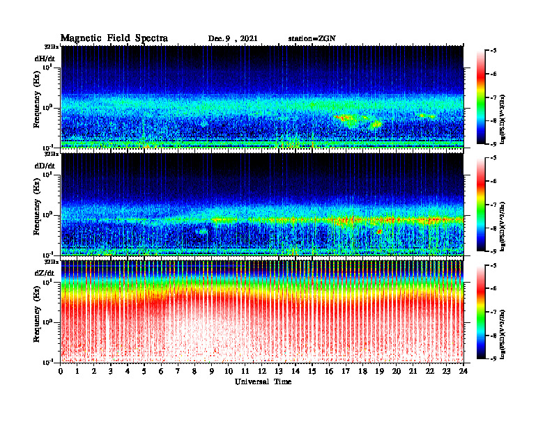Viewport: 552px width, 426px height.
Task: Click the 10^1 frequency tick of the dD/dt panel
Action: click(47, 174)
